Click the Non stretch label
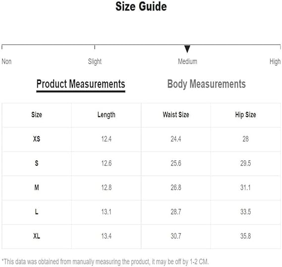This screenshot has height=267, width=282. [6, 61]
